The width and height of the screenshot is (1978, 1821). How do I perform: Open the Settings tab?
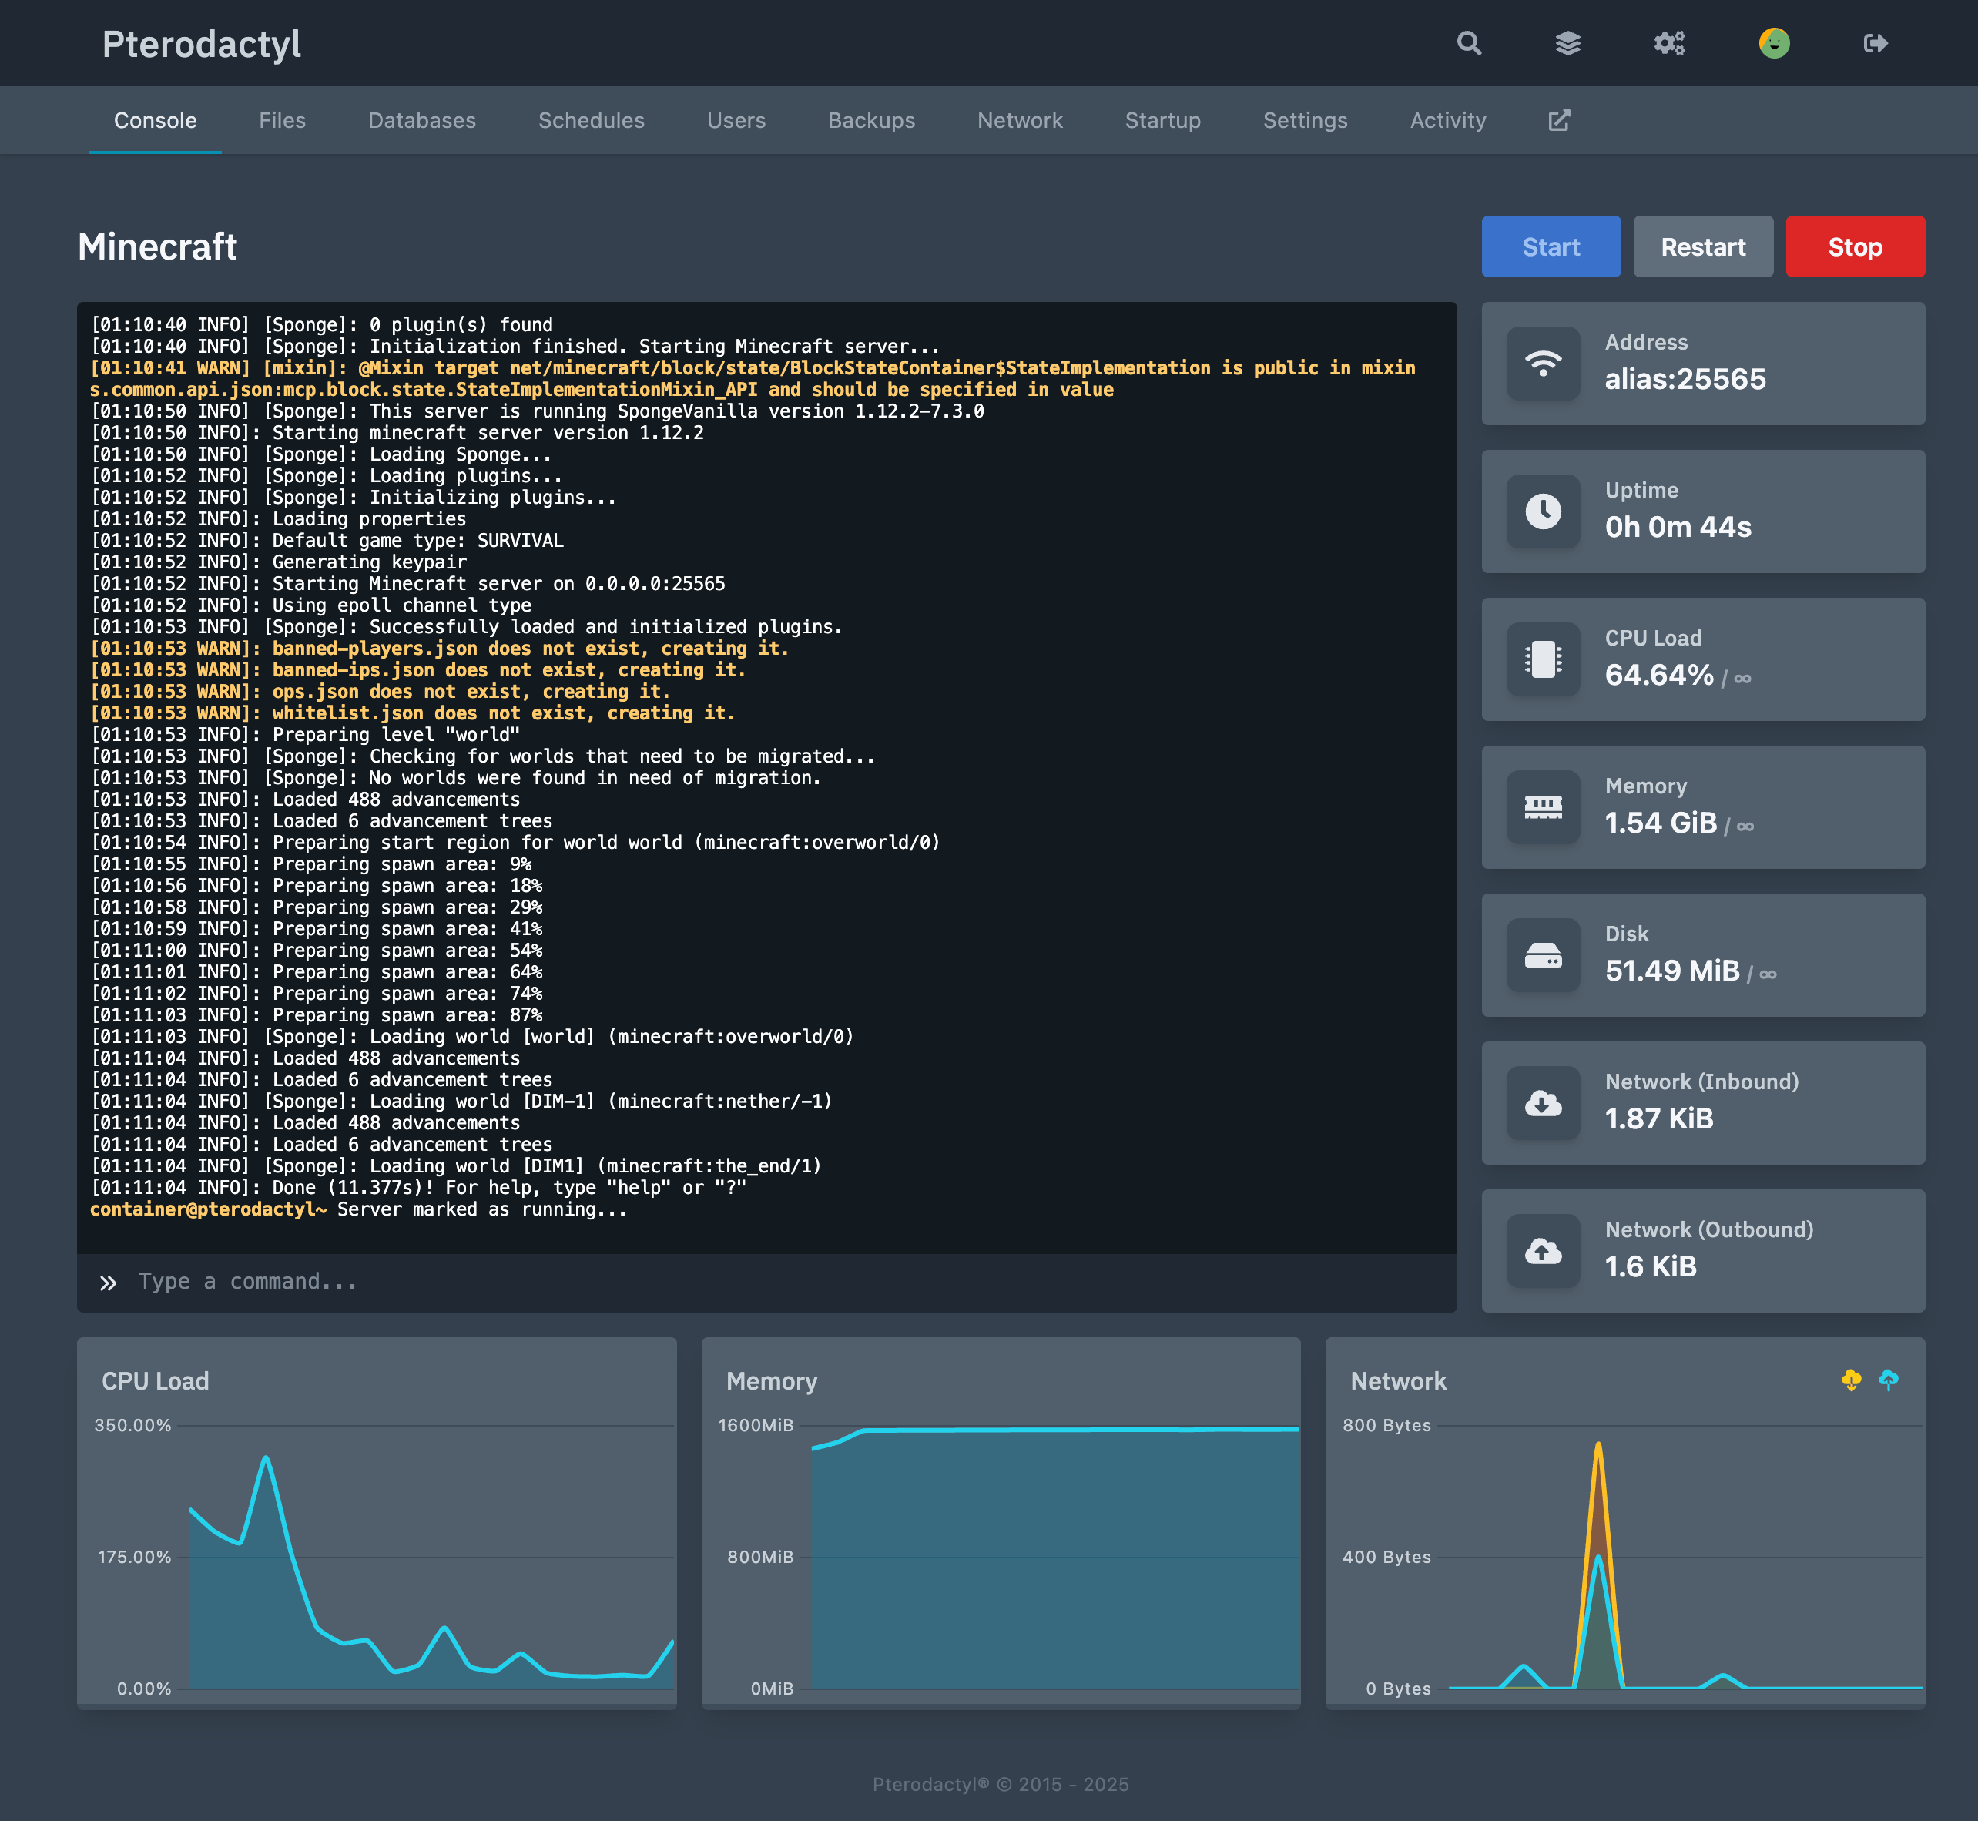(1306, 120)
